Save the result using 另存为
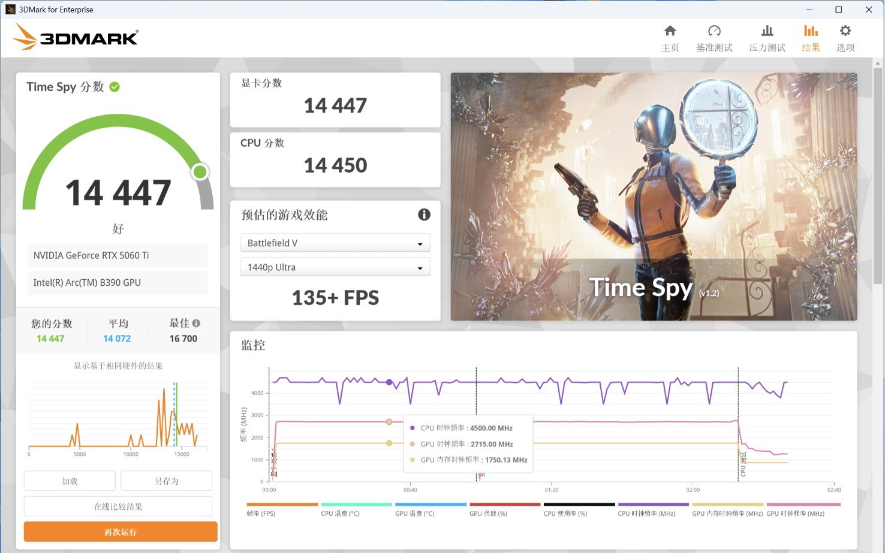Viewport: 885px width, 553px height. 166,480
